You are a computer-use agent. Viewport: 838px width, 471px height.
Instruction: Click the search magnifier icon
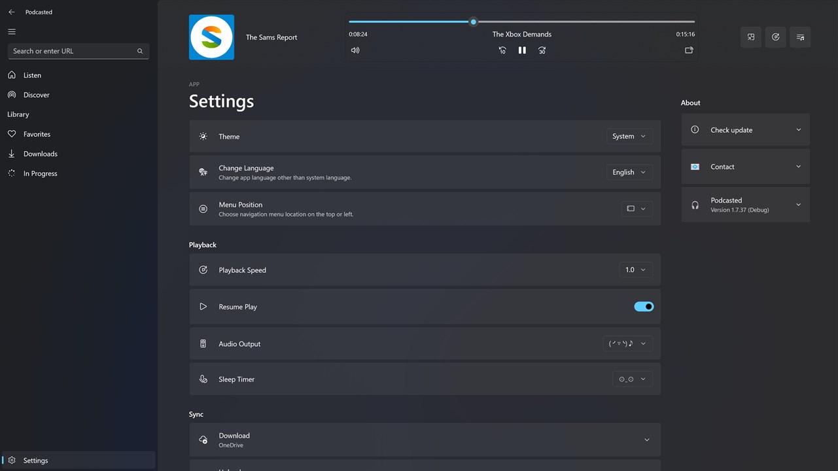140,51
